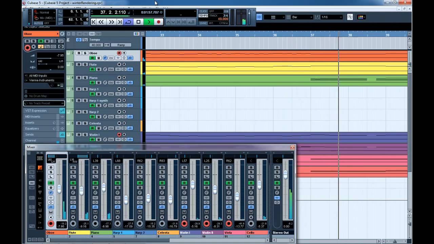Mute the Oboe channel in the Mixer
This screenshot has width=434, height=244.
(x=51, y=167)
